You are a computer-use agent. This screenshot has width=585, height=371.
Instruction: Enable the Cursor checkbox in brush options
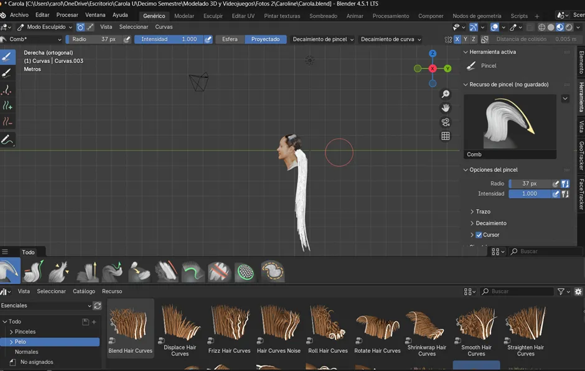(x=479, y=235)
